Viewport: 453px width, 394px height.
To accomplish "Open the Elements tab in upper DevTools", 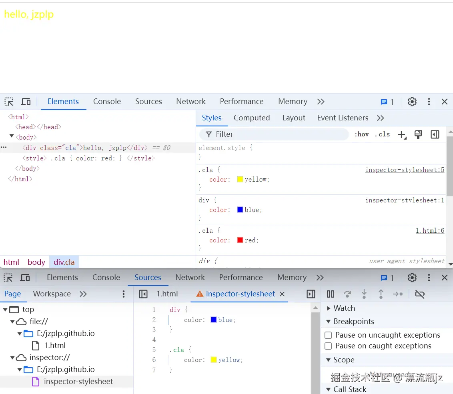I will click(x=63, y=101).
